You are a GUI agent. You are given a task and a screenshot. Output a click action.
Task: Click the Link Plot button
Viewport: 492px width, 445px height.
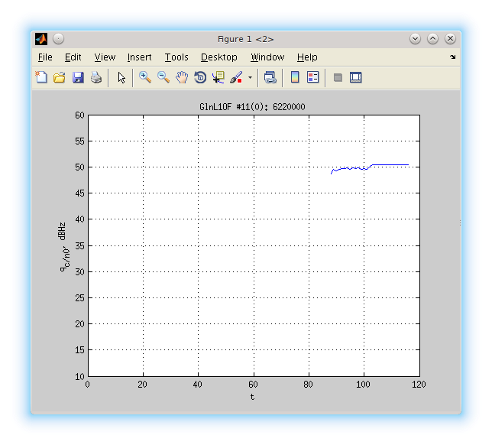pos(270,77)
